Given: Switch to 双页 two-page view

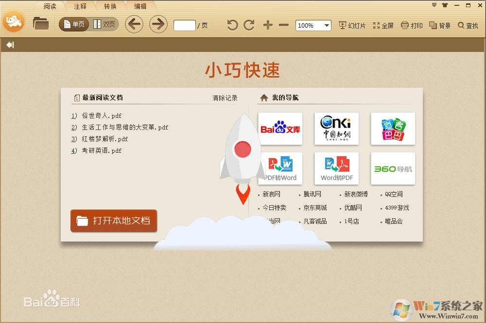Looking at the screenshot, I should 105,24.
